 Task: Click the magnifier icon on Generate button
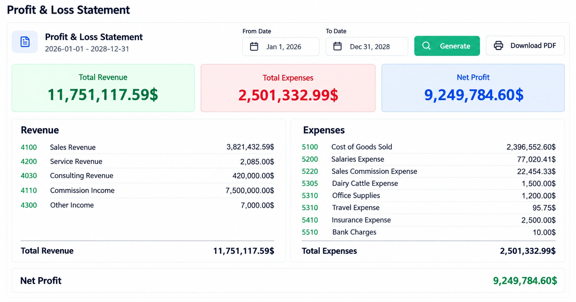(x=426, y=46)
